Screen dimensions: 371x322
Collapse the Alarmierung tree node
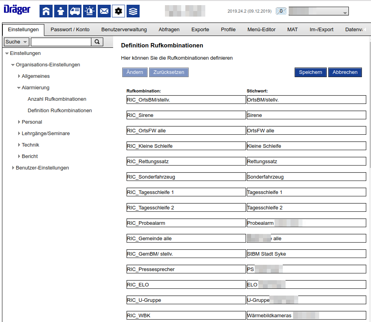click(x=19, y=88)
